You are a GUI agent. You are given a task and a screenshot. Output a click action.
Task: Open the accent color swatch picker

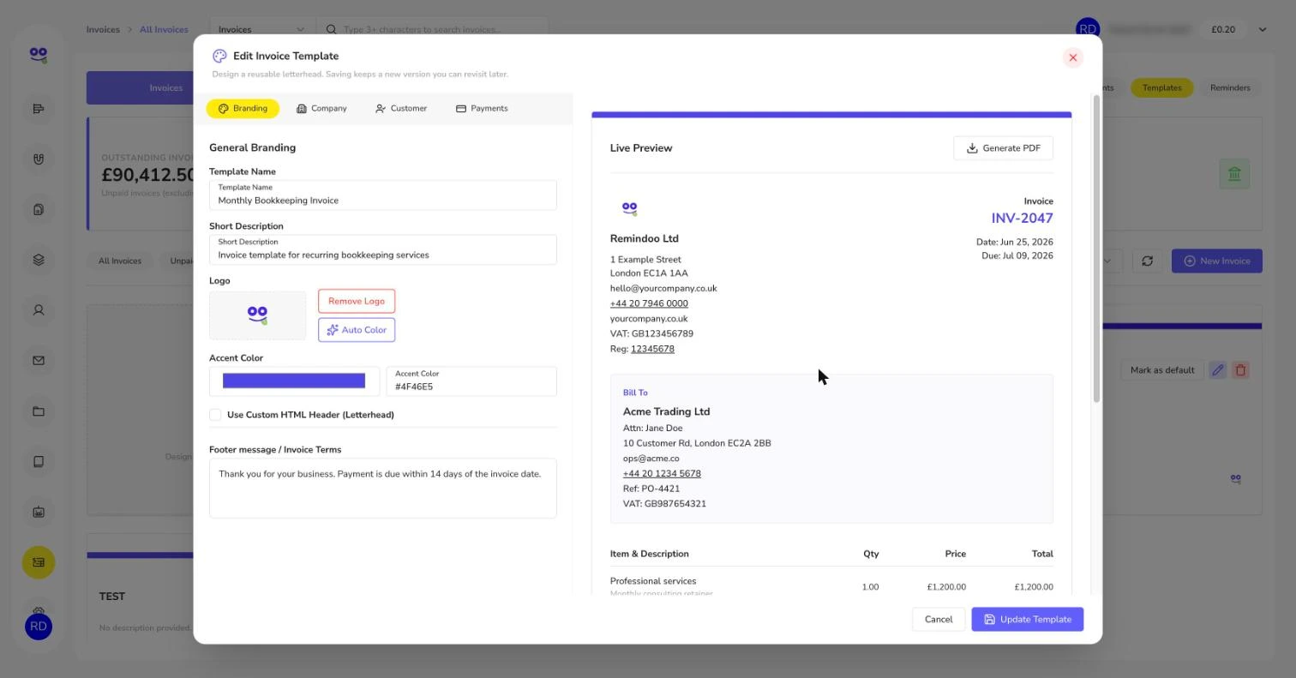pyautogui.click(x=294, y=381)
